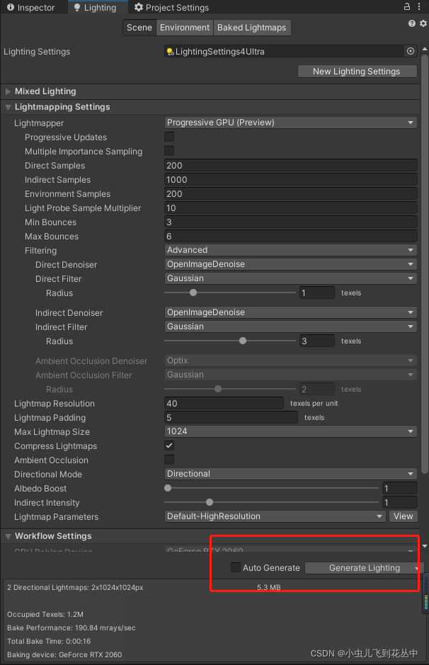This screenshot has height=665, width=429.
Task: Open Lighting help via the question mark icon
Action: [411, 23]
